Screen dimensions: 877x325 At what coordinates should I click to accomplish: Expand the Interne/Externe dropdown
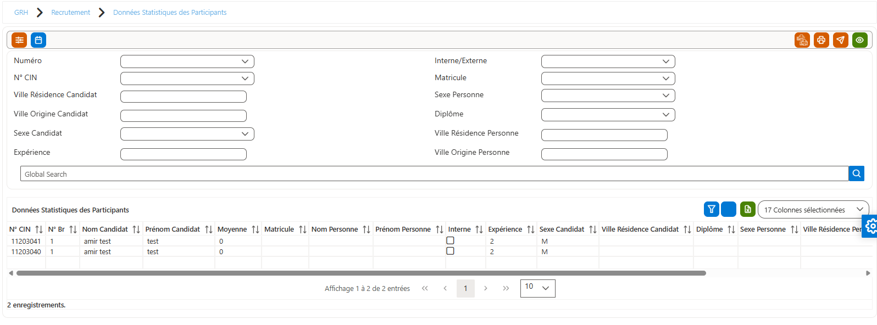[608, 61]
